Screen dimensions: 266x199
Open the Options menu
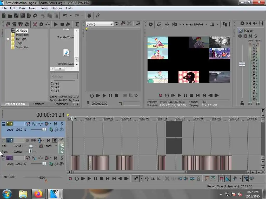pos(57,8)
